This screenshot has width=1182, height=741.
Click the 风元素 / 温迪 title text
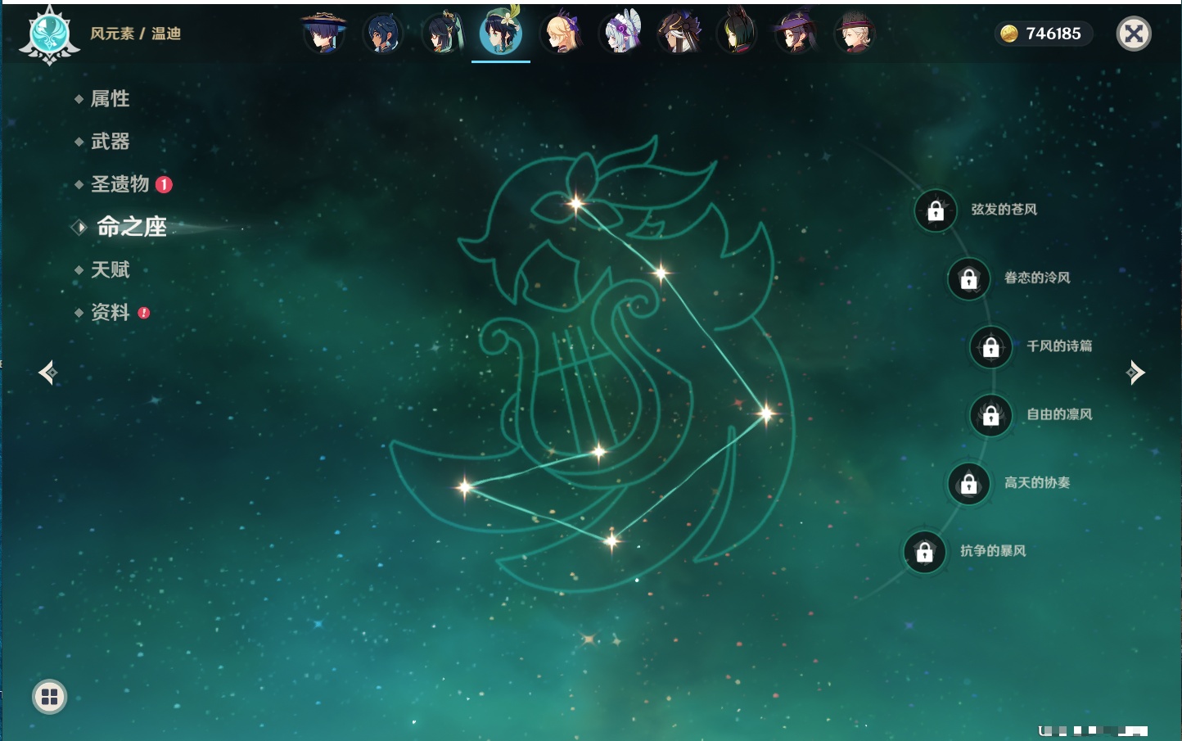(136, 34)
